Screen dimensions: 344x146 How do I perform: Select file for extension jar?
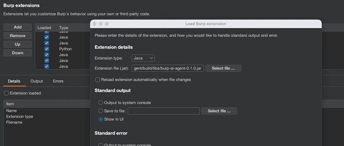[x=223, y=68]
